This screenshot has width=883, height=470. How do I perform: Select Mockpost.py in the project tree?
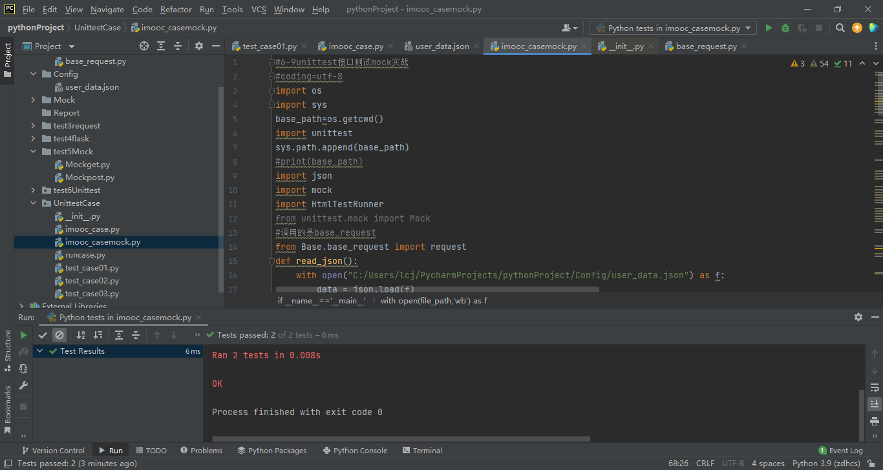tap(90, 178)
